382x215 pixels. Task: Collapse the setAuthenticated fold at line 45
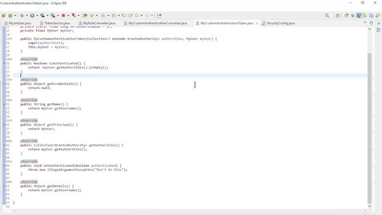click(11, 162)
